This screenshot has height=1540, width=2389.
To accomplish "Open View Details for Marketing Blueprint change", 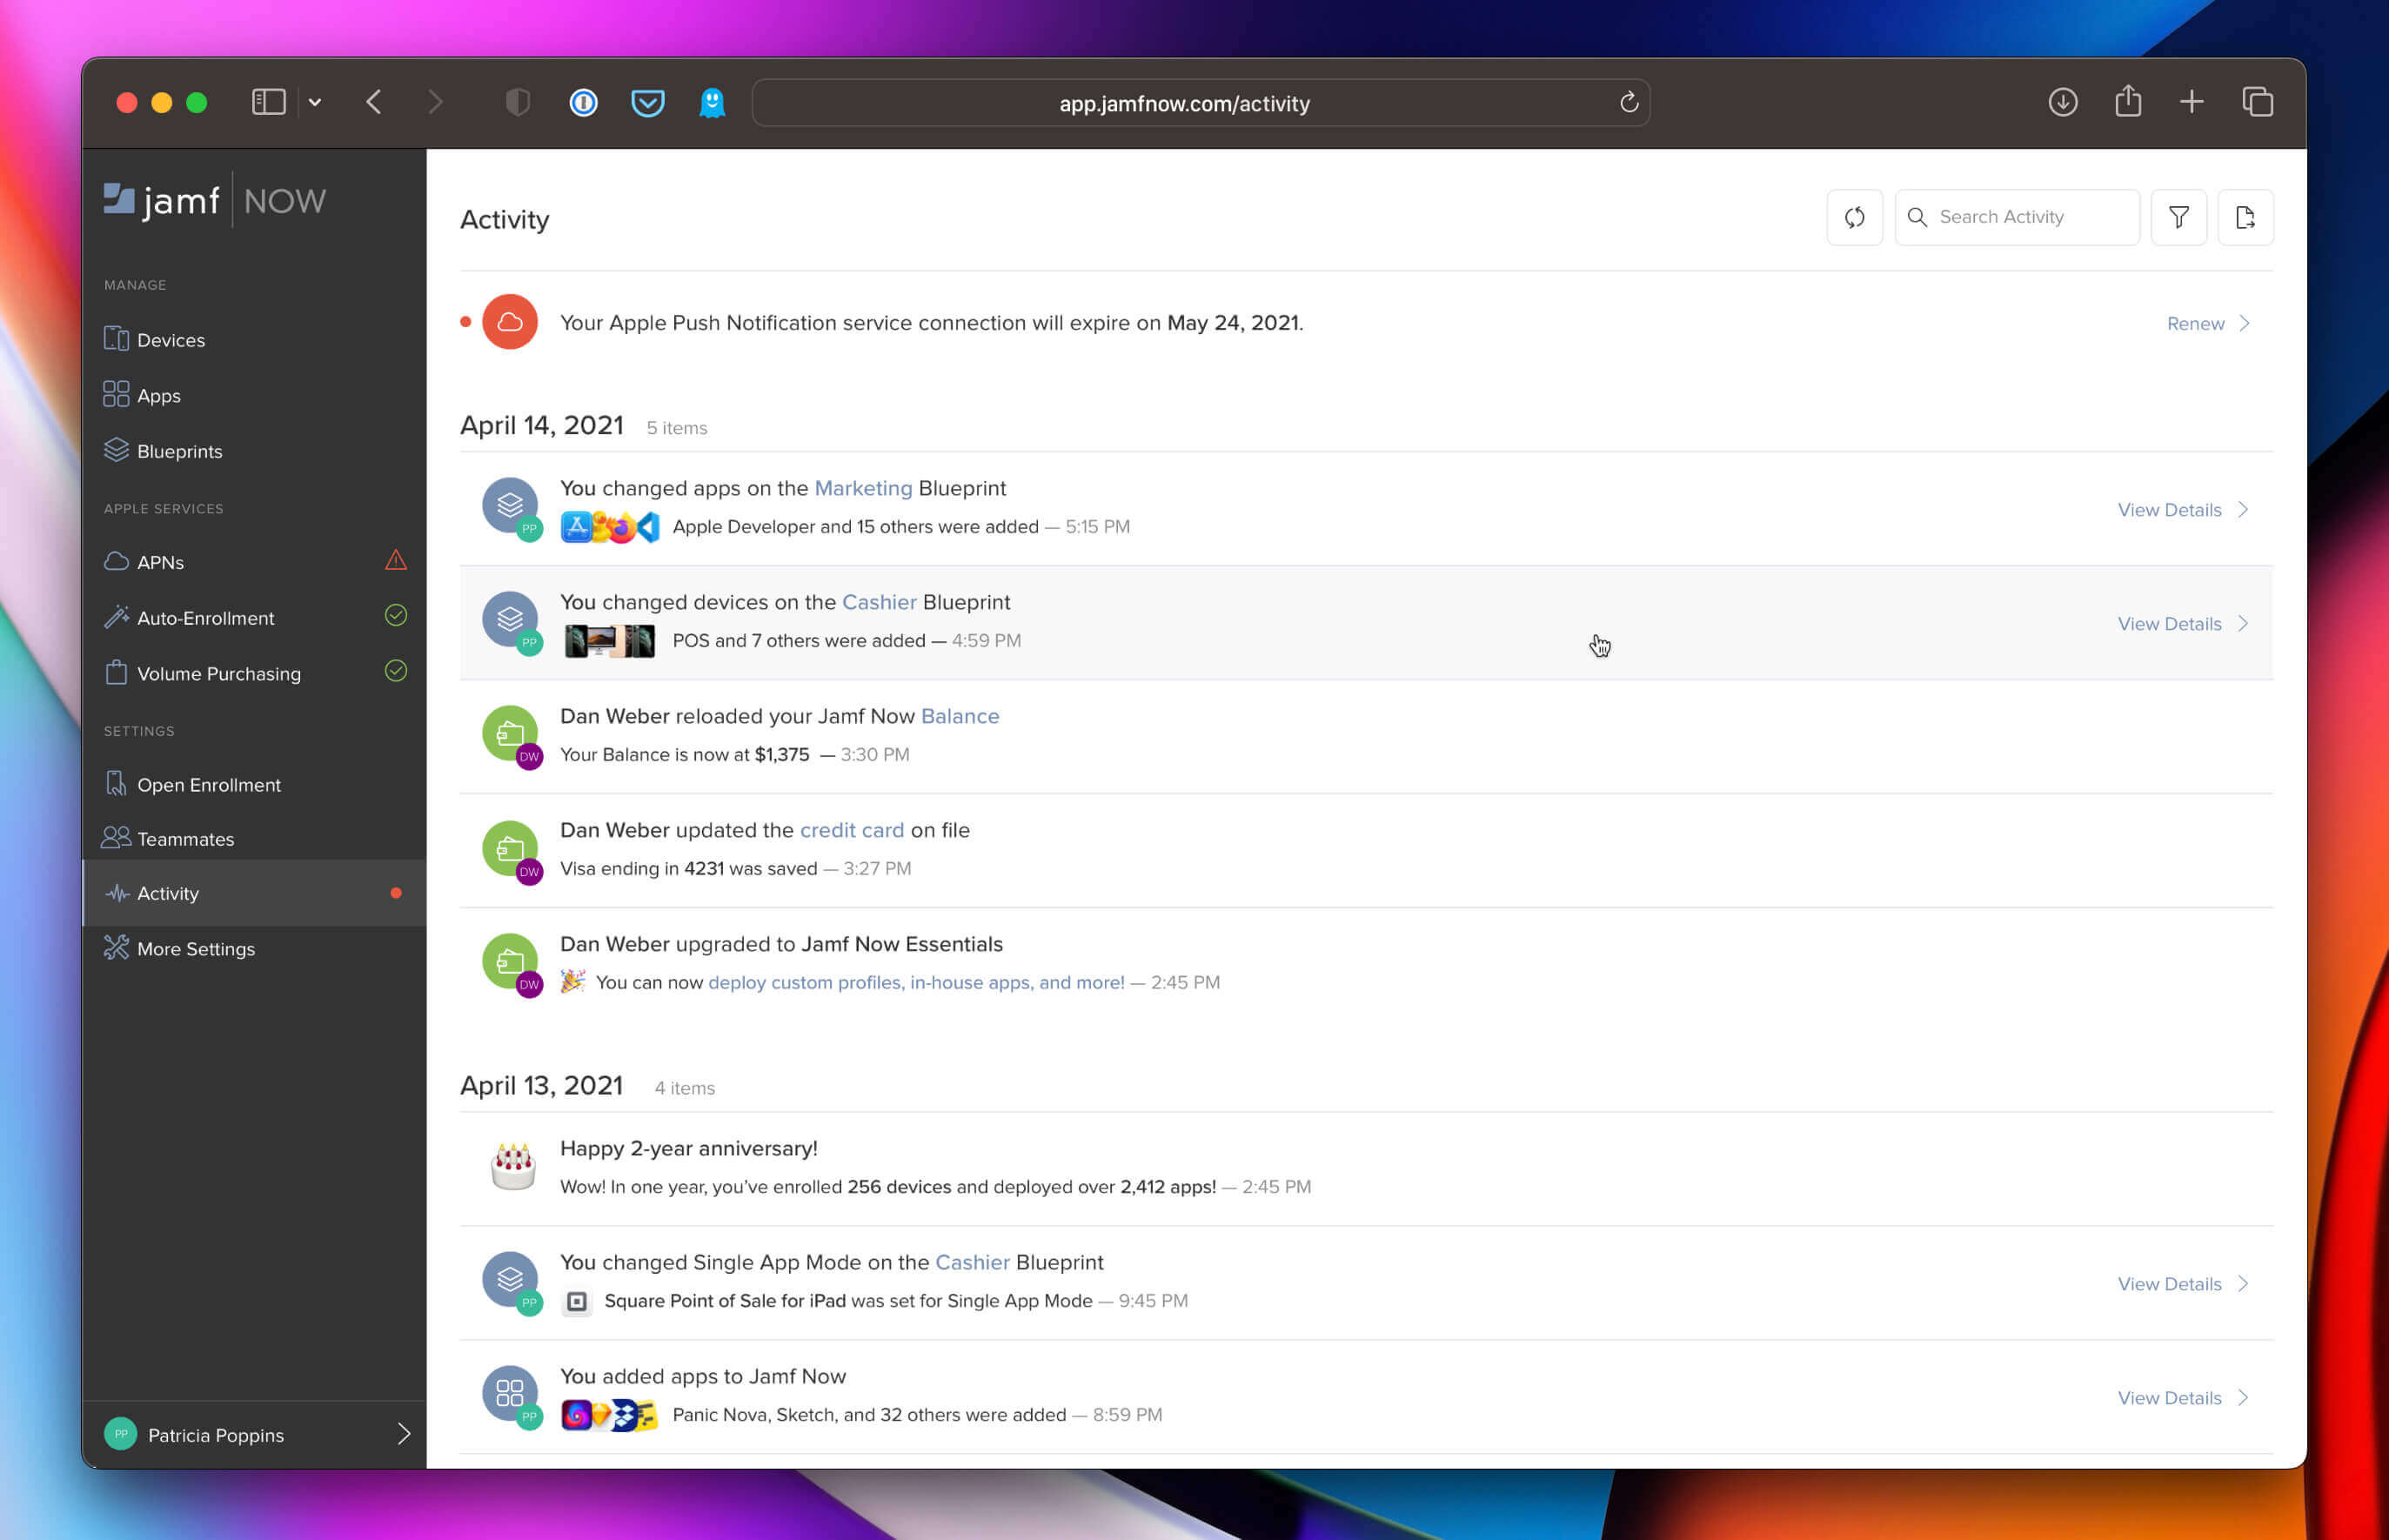I will (x=2169, y=510).
